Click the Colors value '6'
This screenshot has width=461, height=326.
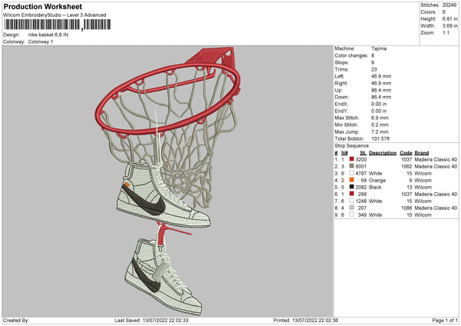[x=443, y=12]
